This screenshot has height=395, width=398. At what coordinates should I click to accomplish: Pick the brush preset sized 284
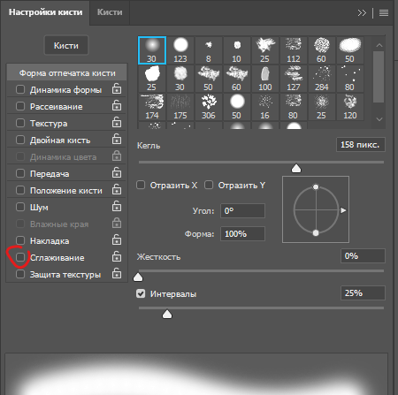[322, 79]
